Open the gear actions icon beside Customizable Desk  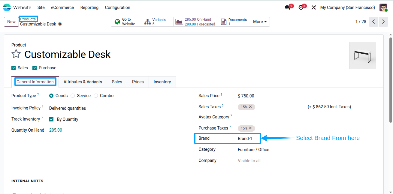(60, 24)
